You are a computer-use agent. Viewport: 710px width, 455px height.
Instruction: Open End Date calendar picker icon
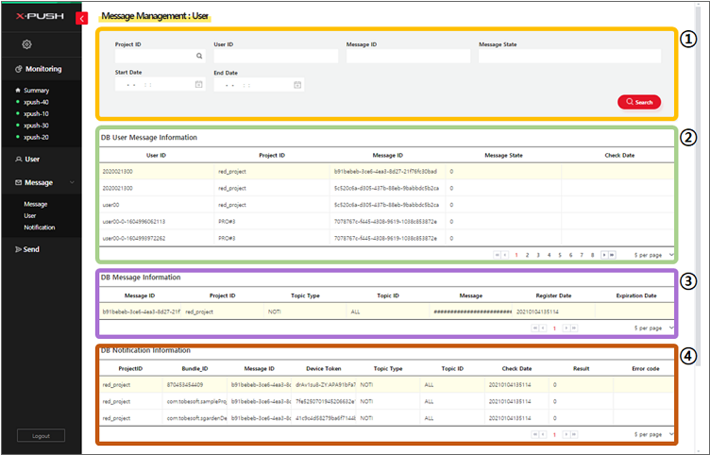point(297,85)
